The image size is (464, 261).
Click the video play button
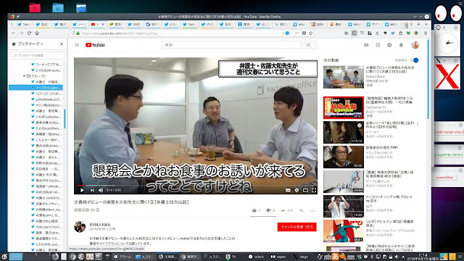click(82, 190)
